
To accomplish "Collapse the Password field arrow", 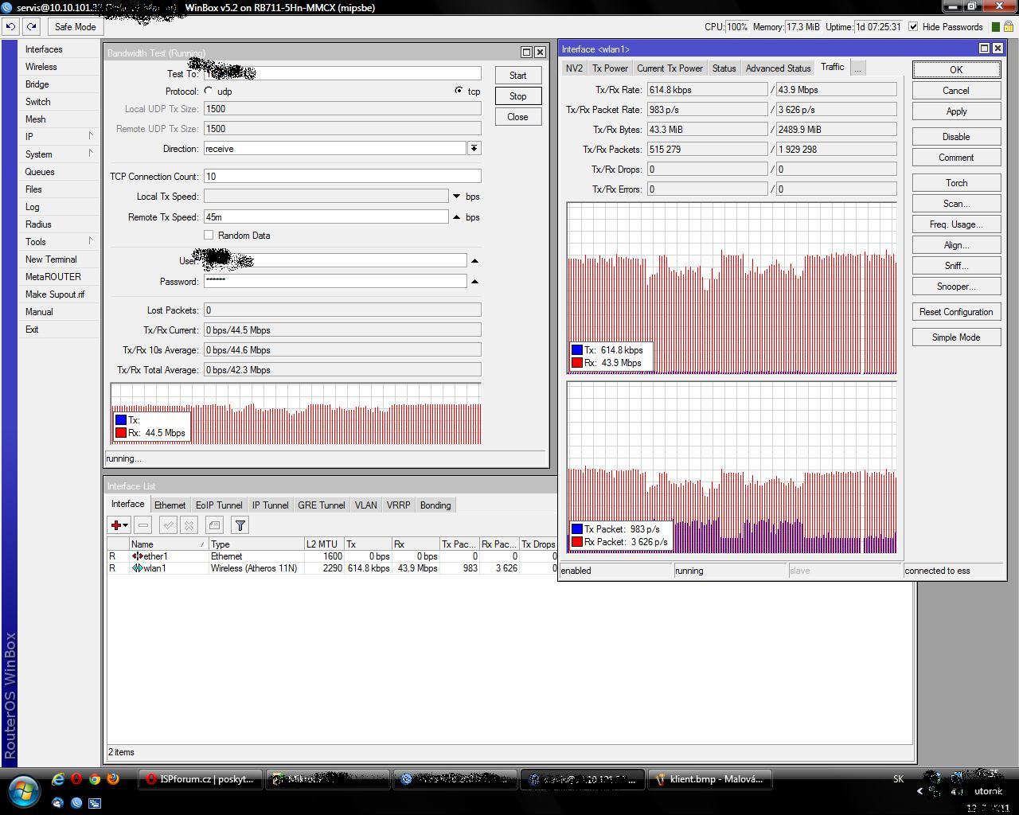I will pos(474,281).
